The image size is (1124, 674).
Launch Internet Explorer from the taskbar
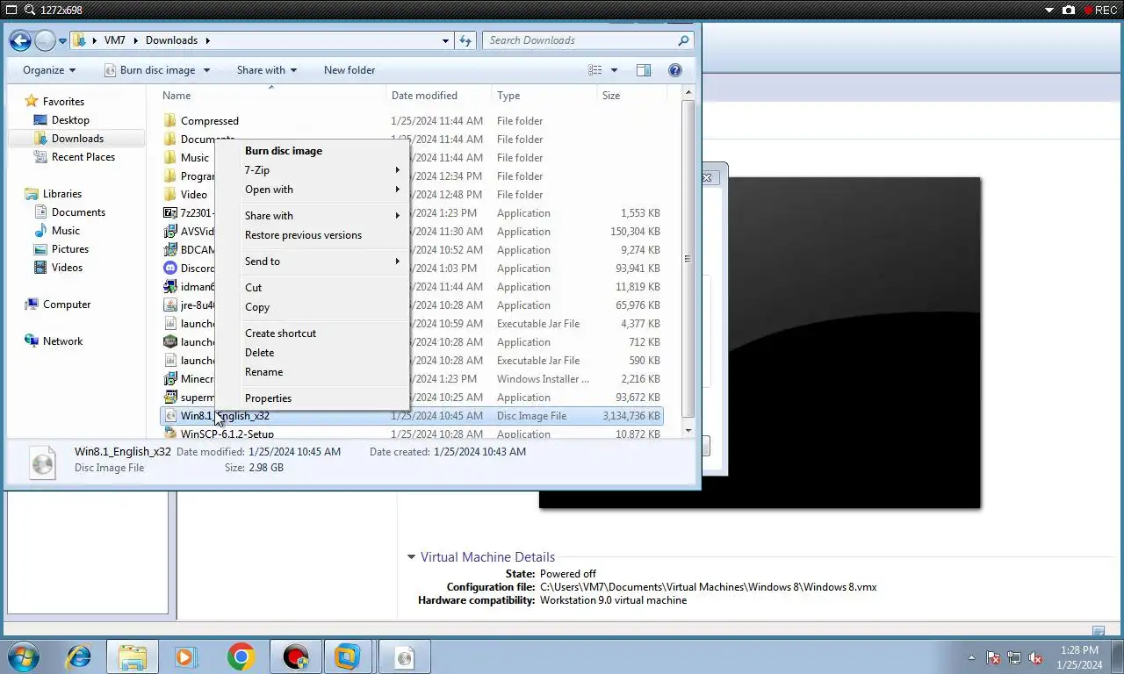click(x=78, y=656)
